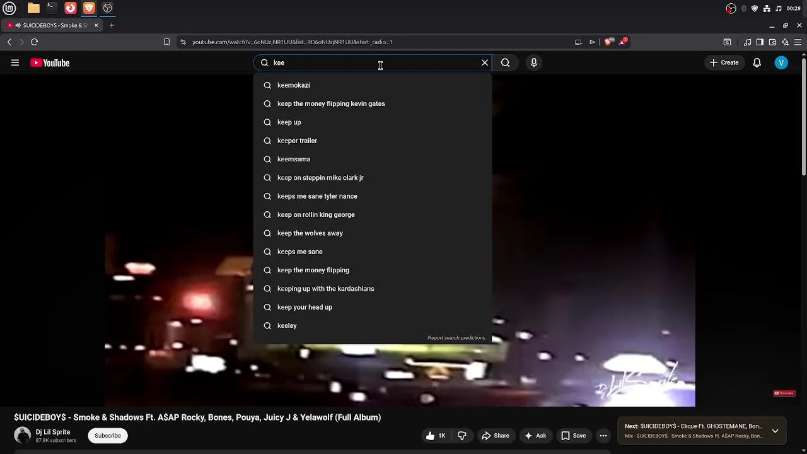The image size is (807, 454).
Task: Clear the search box text
Action: pos(485,62)
